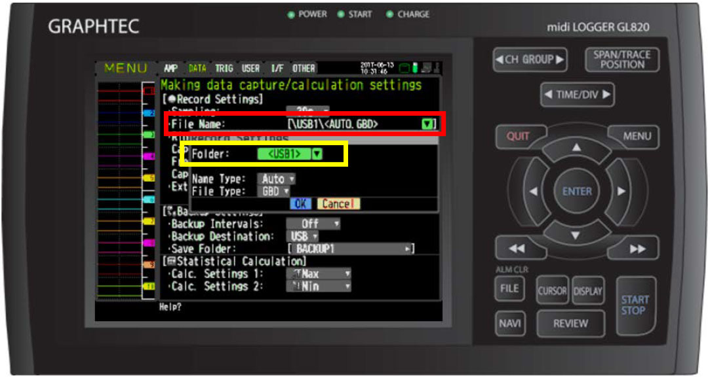
Task: Click the fast forward key
Action: (x=637, y=249)
